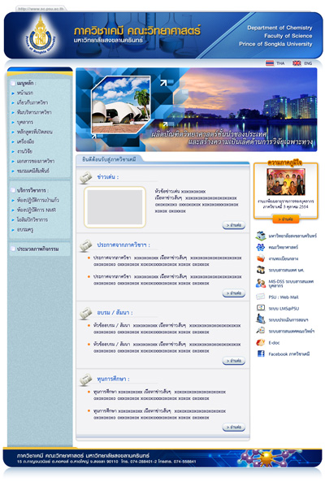
Task: Click the Faculty of Science molecule icon
Action: [x=261, y=247]
